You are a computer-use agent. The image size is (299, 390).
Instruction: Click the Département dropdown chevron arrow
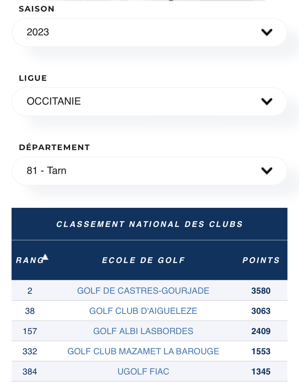266,171
